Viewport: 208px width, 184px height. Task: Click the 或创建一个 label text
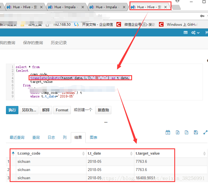83,110
